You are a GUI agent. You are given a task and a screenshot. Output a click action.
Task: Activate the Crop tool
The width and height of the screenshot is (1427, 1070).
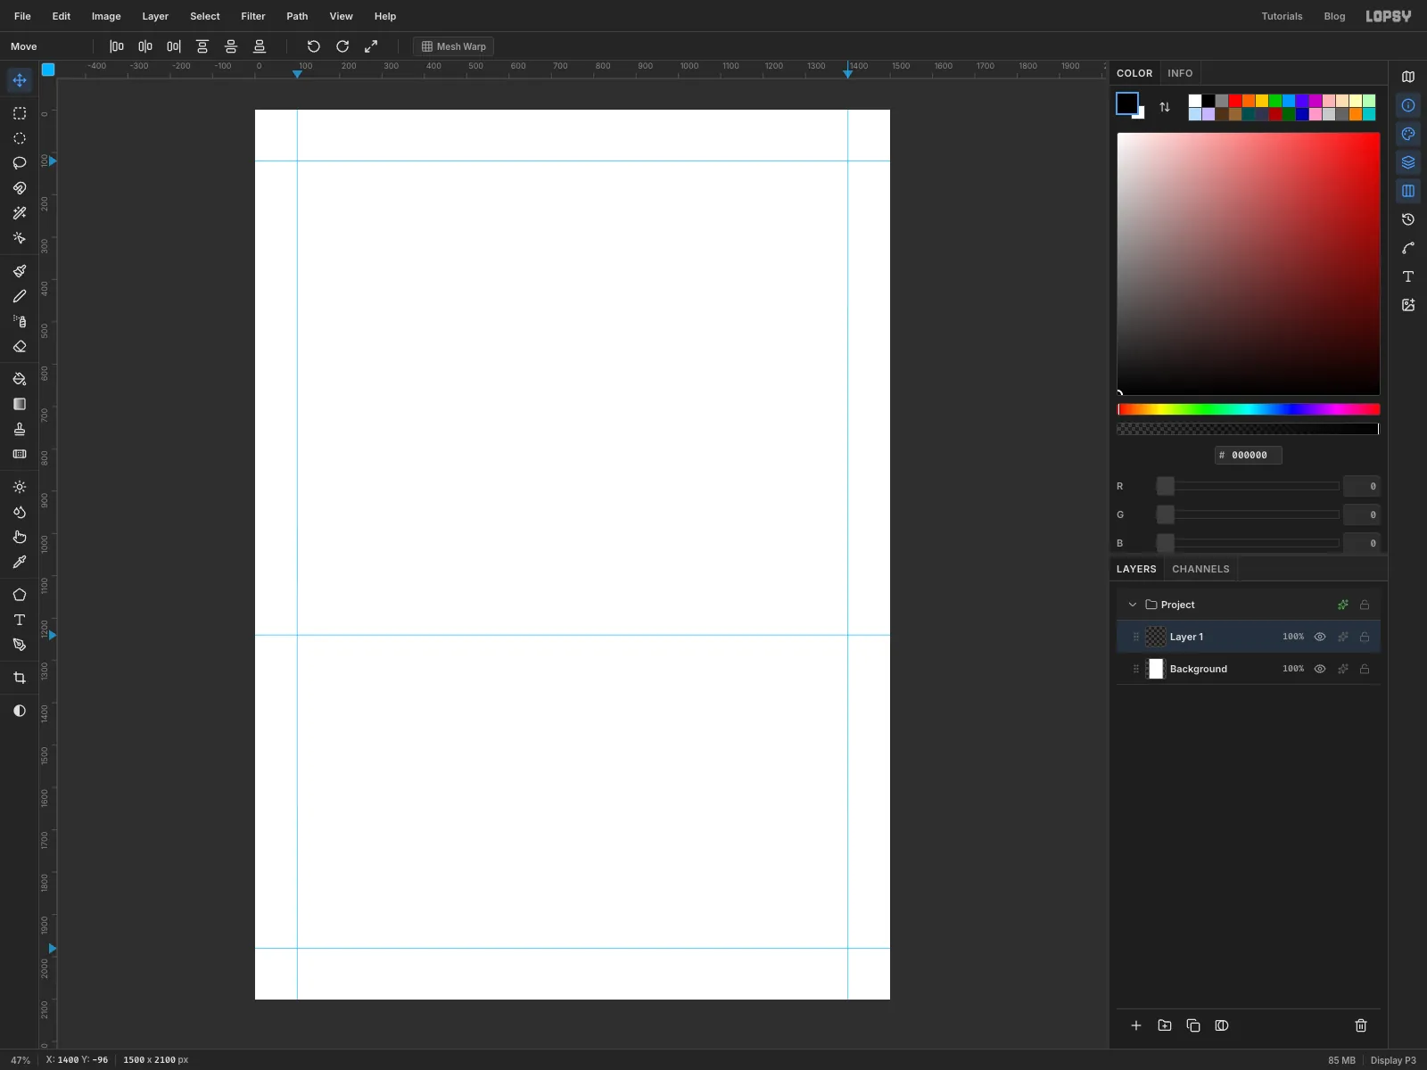click(x=20, y=678)
